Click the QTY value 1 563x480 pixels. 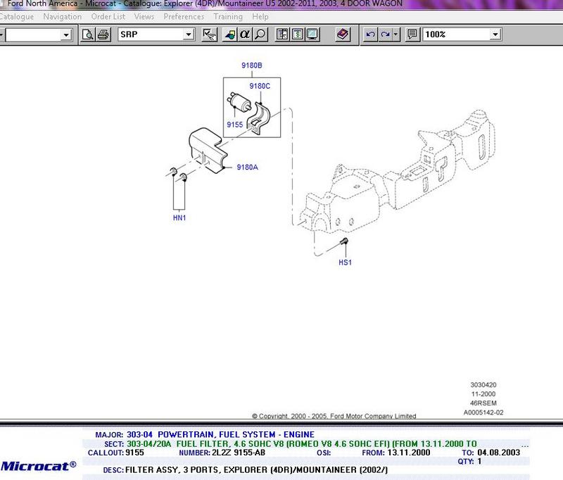(479, 461)
